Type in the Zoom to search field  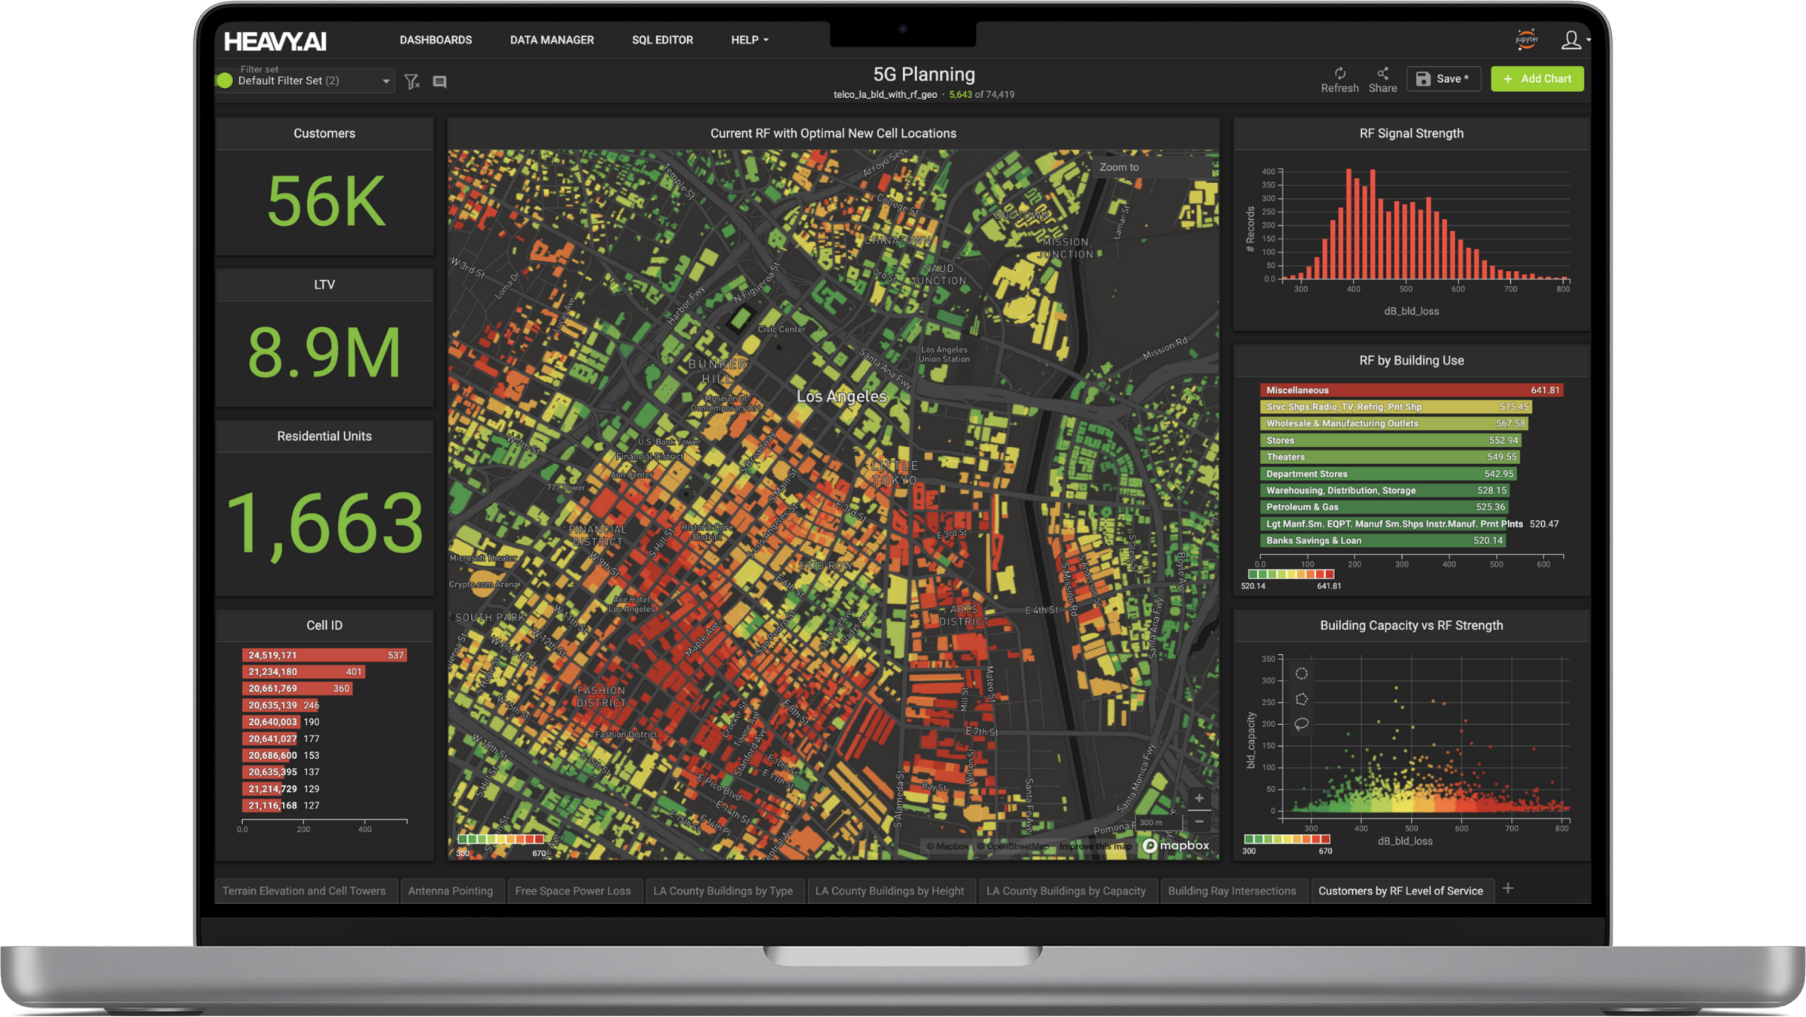1154,167
